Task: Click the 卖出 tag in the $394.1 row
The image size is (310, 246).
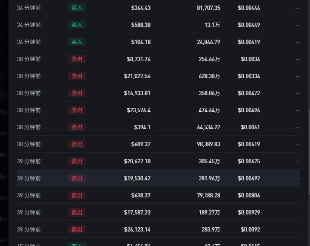Action: [77, 127]
